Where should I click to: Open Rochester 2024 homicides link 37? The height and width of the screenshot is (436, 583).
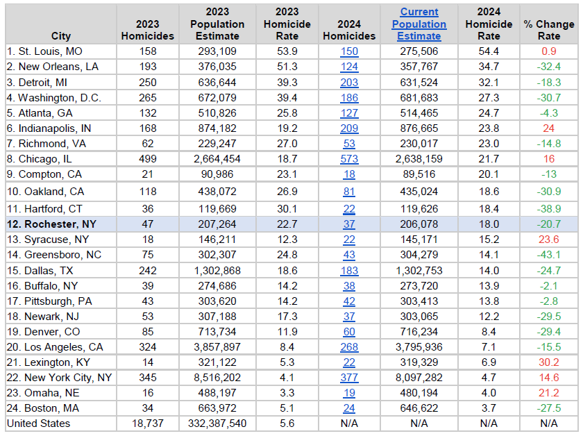349,224
